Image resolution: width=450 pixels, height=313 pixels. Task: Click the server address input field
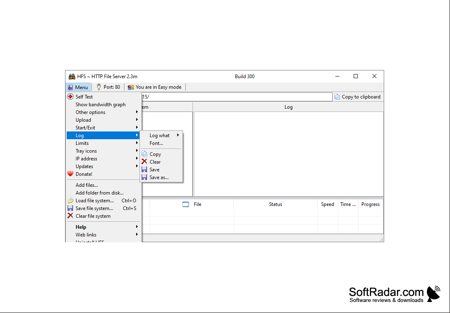(x=237, y=97)
